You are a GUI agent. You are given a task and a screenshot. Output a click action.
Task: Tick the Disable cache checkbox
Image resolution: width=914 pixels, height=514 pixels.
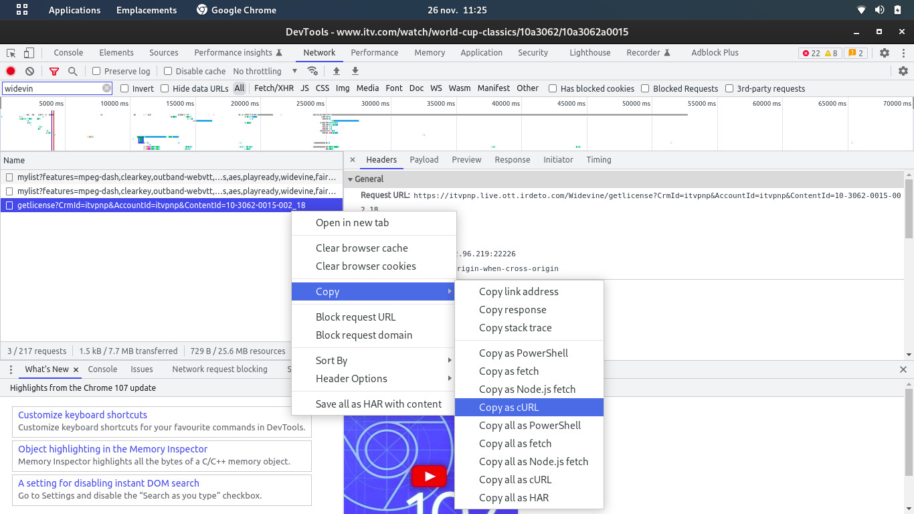click(x=168, y=71)
